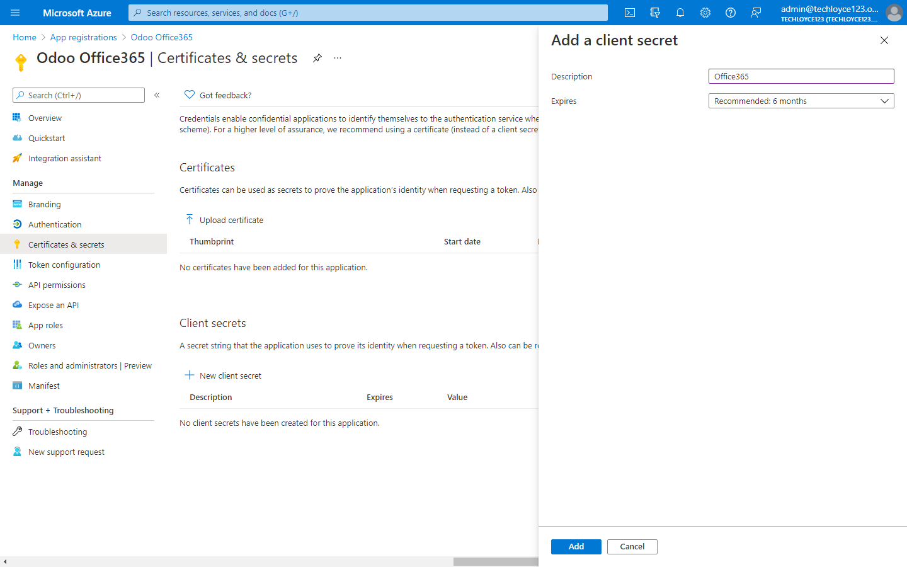Pin the Certificates & secrets blade
907x567 pixels.
pyautogui.click(x=317, y=58)
